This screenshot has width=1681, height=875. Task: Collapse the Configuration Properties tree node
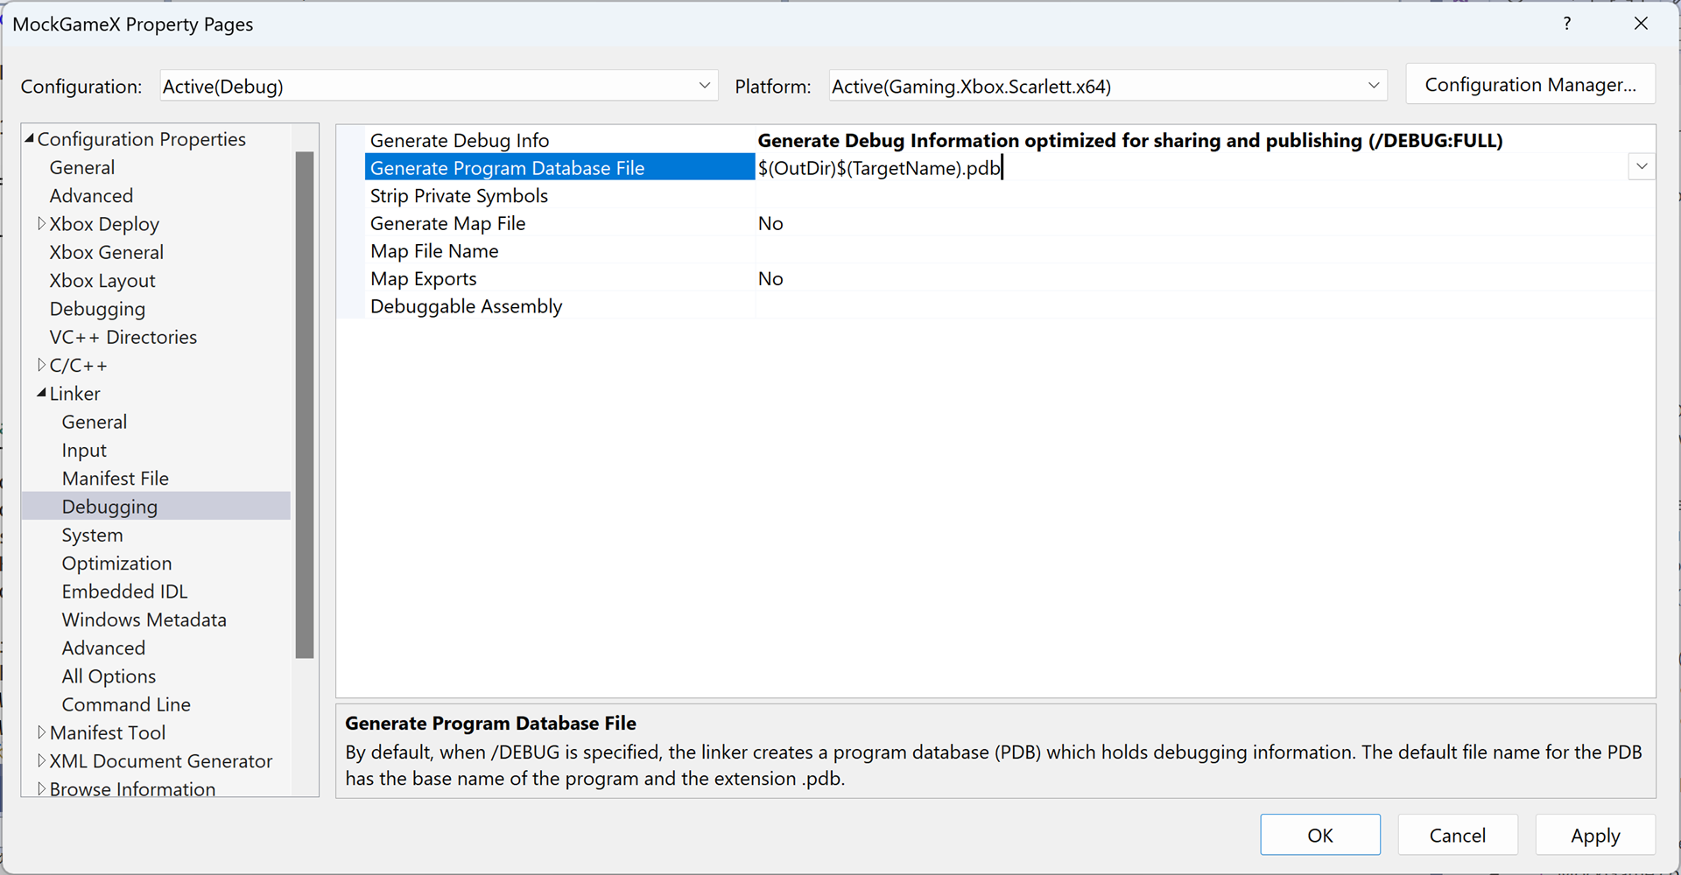coord(30,138)
